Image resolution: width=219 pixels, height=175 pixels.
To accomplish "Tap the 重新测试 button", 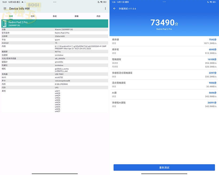I will pos(164,167).
